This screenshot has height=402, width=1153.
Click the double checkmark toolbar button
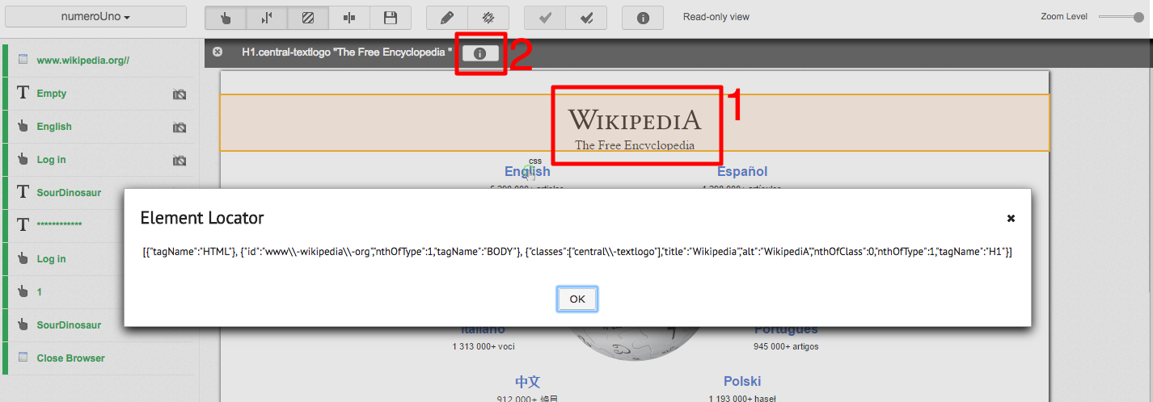[586, 17]
